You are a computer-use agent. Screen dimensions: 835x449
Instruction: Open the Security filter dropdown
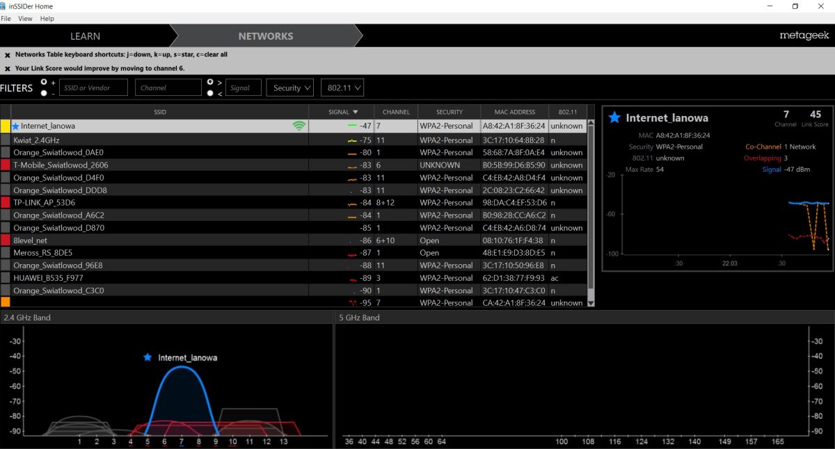click(289, 88)
